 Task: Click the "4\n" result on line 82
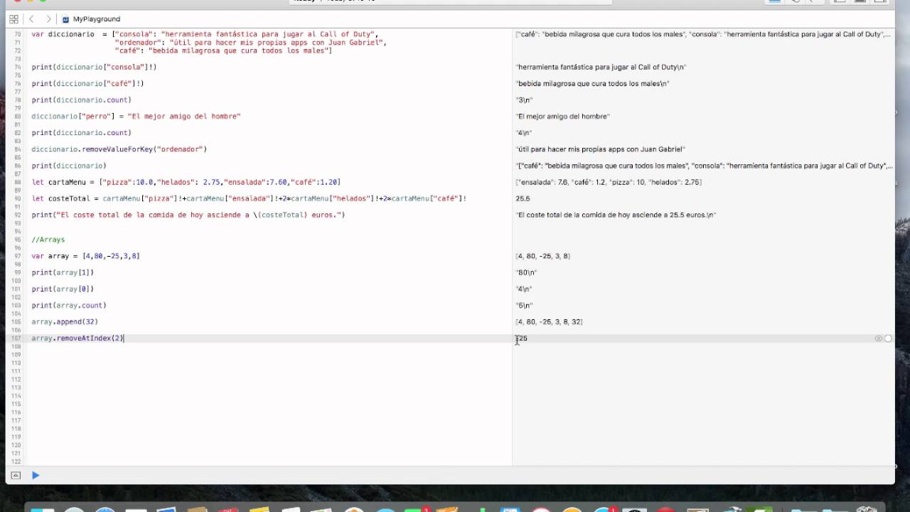pyautogui.click(x=524, y=133)
